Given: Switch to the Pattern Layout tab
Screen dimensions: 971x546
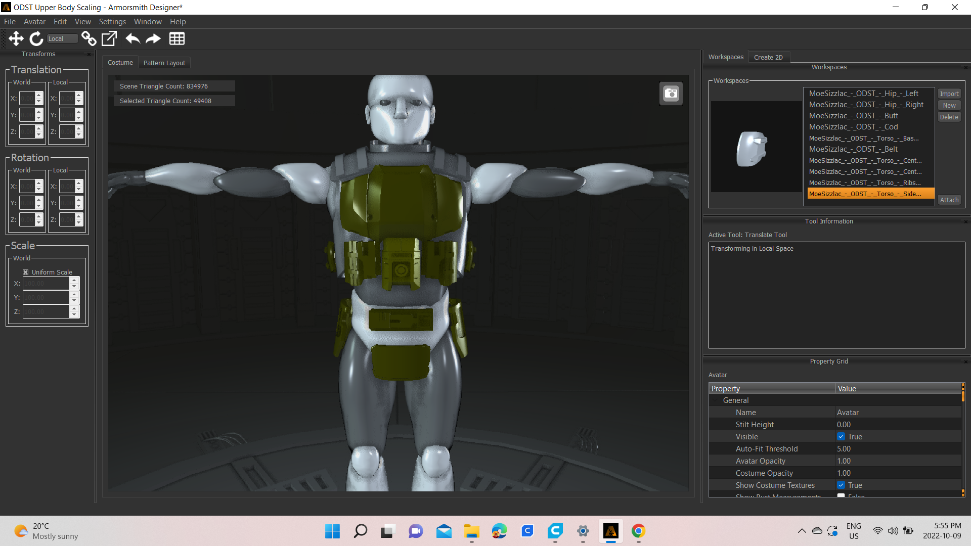Looking at the screenshot, I should (x=164, y=63).
